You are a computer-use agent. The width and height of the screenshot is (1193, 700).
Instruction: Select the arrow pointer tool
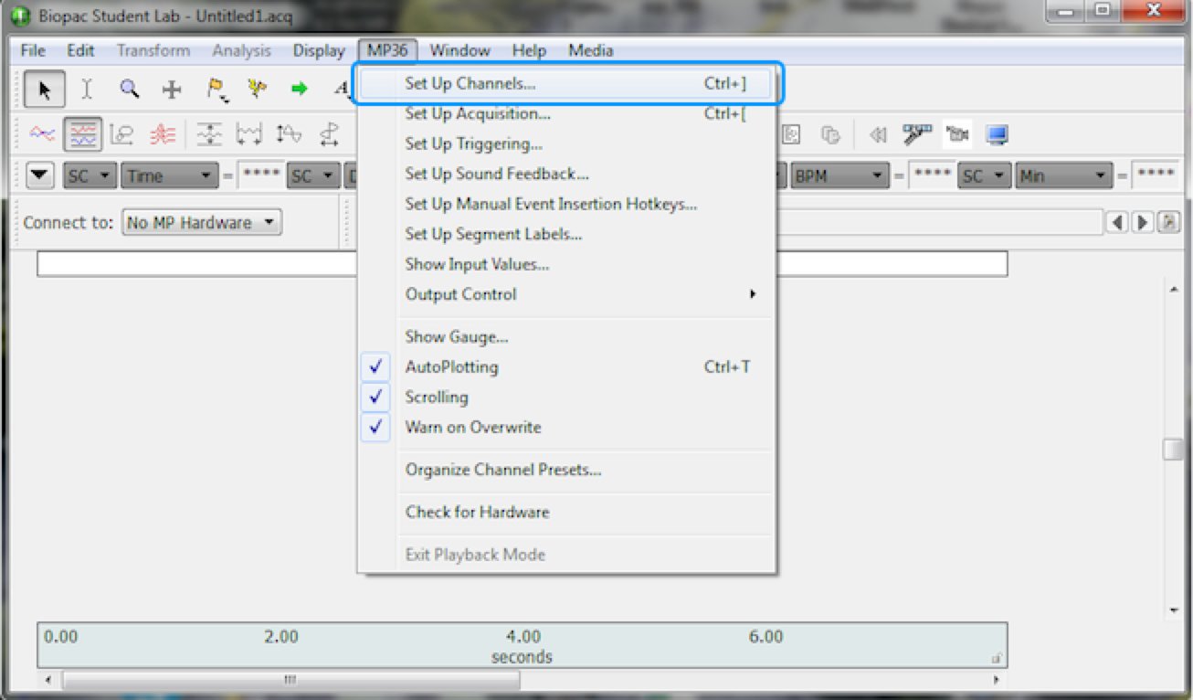(x=44, y=89)
